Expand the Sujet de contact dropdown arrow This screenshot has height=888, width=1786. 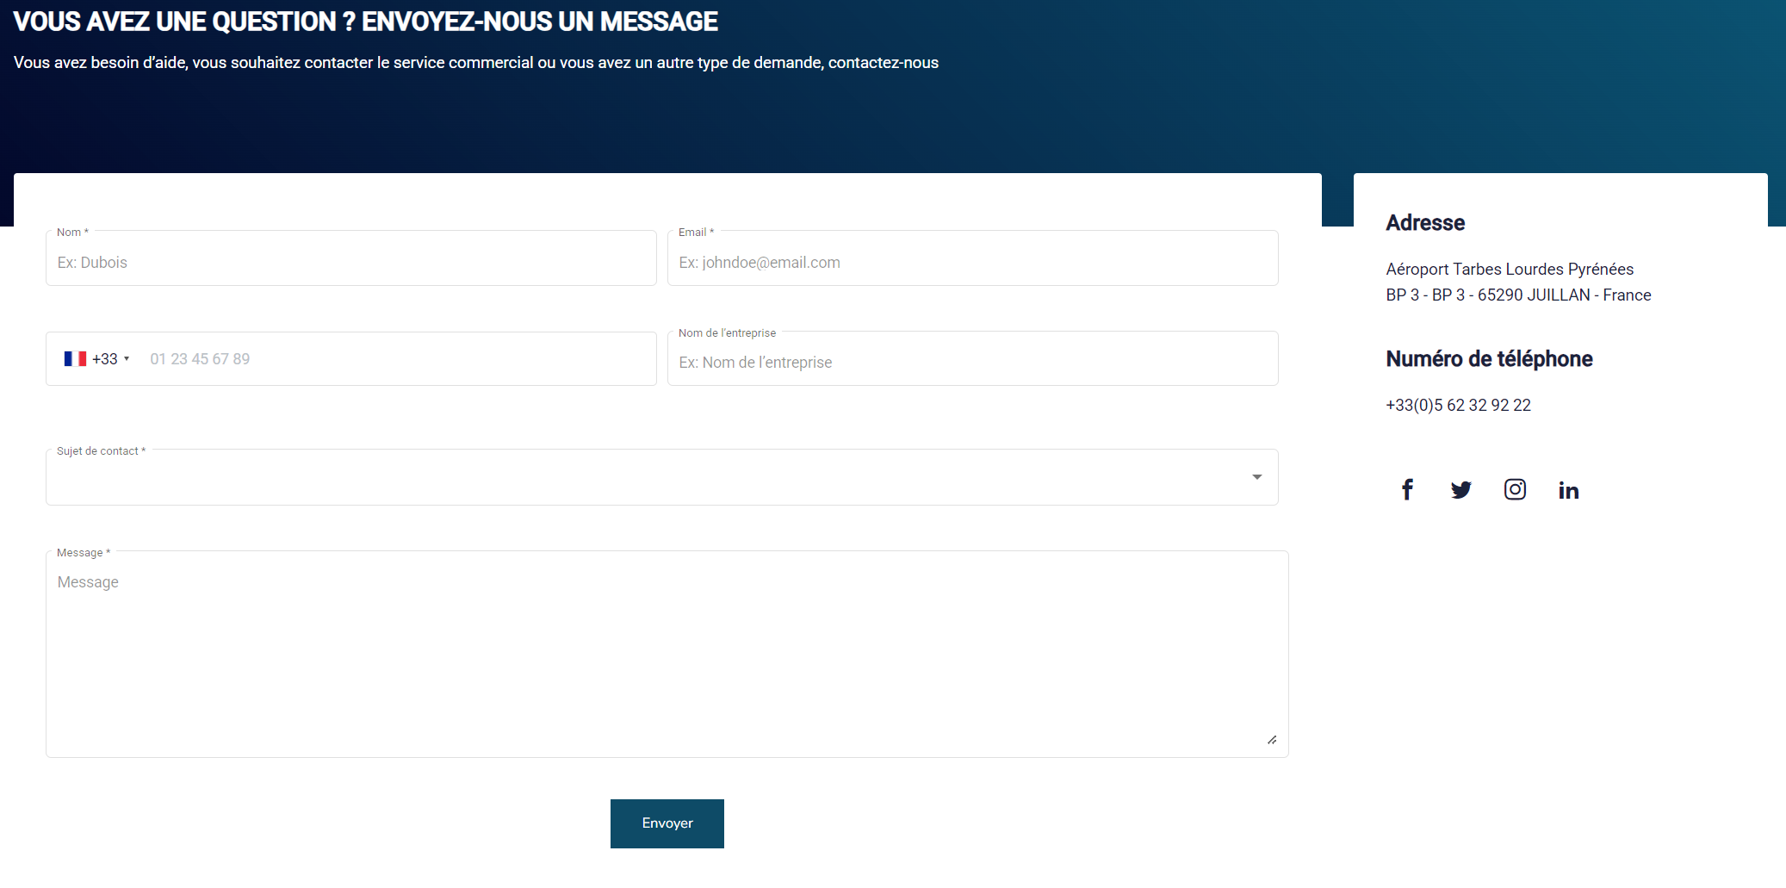[1256, 477]
